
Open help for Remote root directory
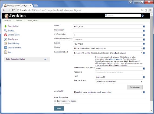(144, 40)
